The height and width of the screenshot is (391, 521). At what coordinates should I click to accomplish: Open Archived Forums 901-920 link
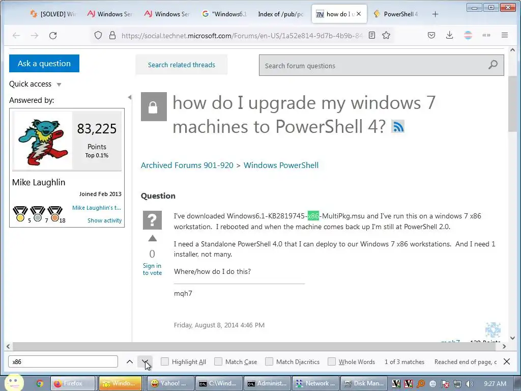pos(187,165)
